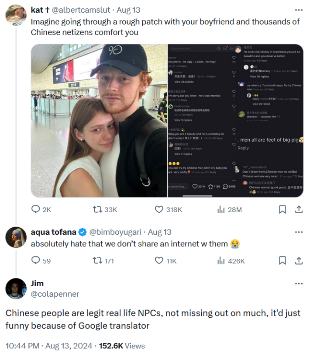
Task: Open tweet timestamp 10:44 PM Aug 13, 2024
Action: [48, 345]
